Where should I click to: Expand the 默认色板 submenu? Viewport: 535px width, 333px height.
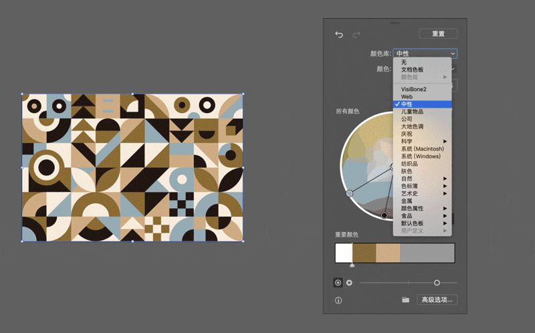coord(421,223)
